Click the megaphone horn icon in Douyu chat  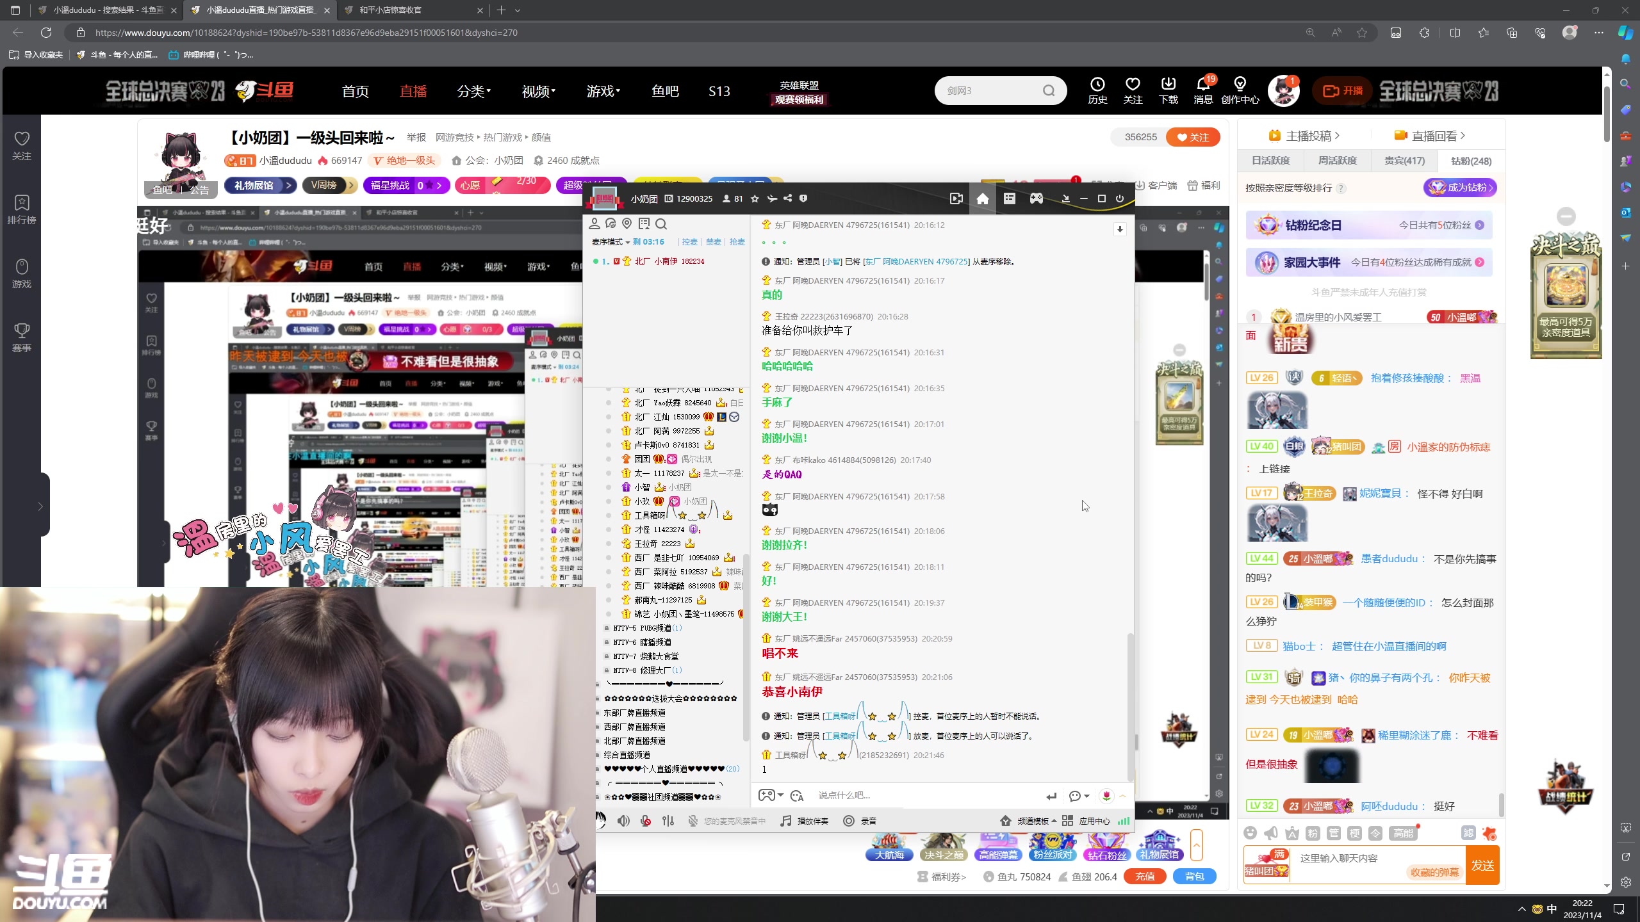(x=1271, y=832)
